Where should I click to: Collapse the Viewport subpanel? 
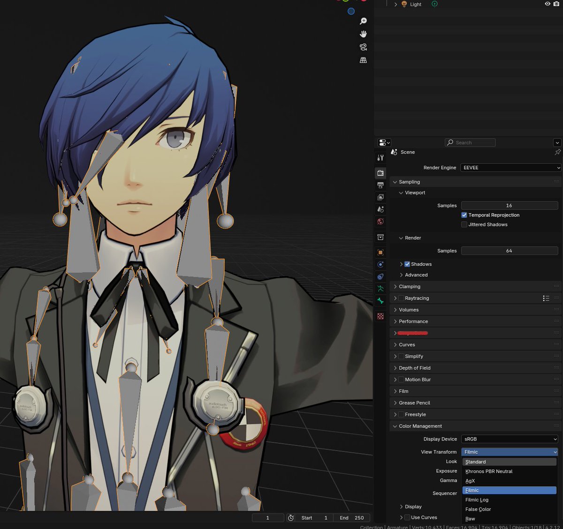[401, 193]
